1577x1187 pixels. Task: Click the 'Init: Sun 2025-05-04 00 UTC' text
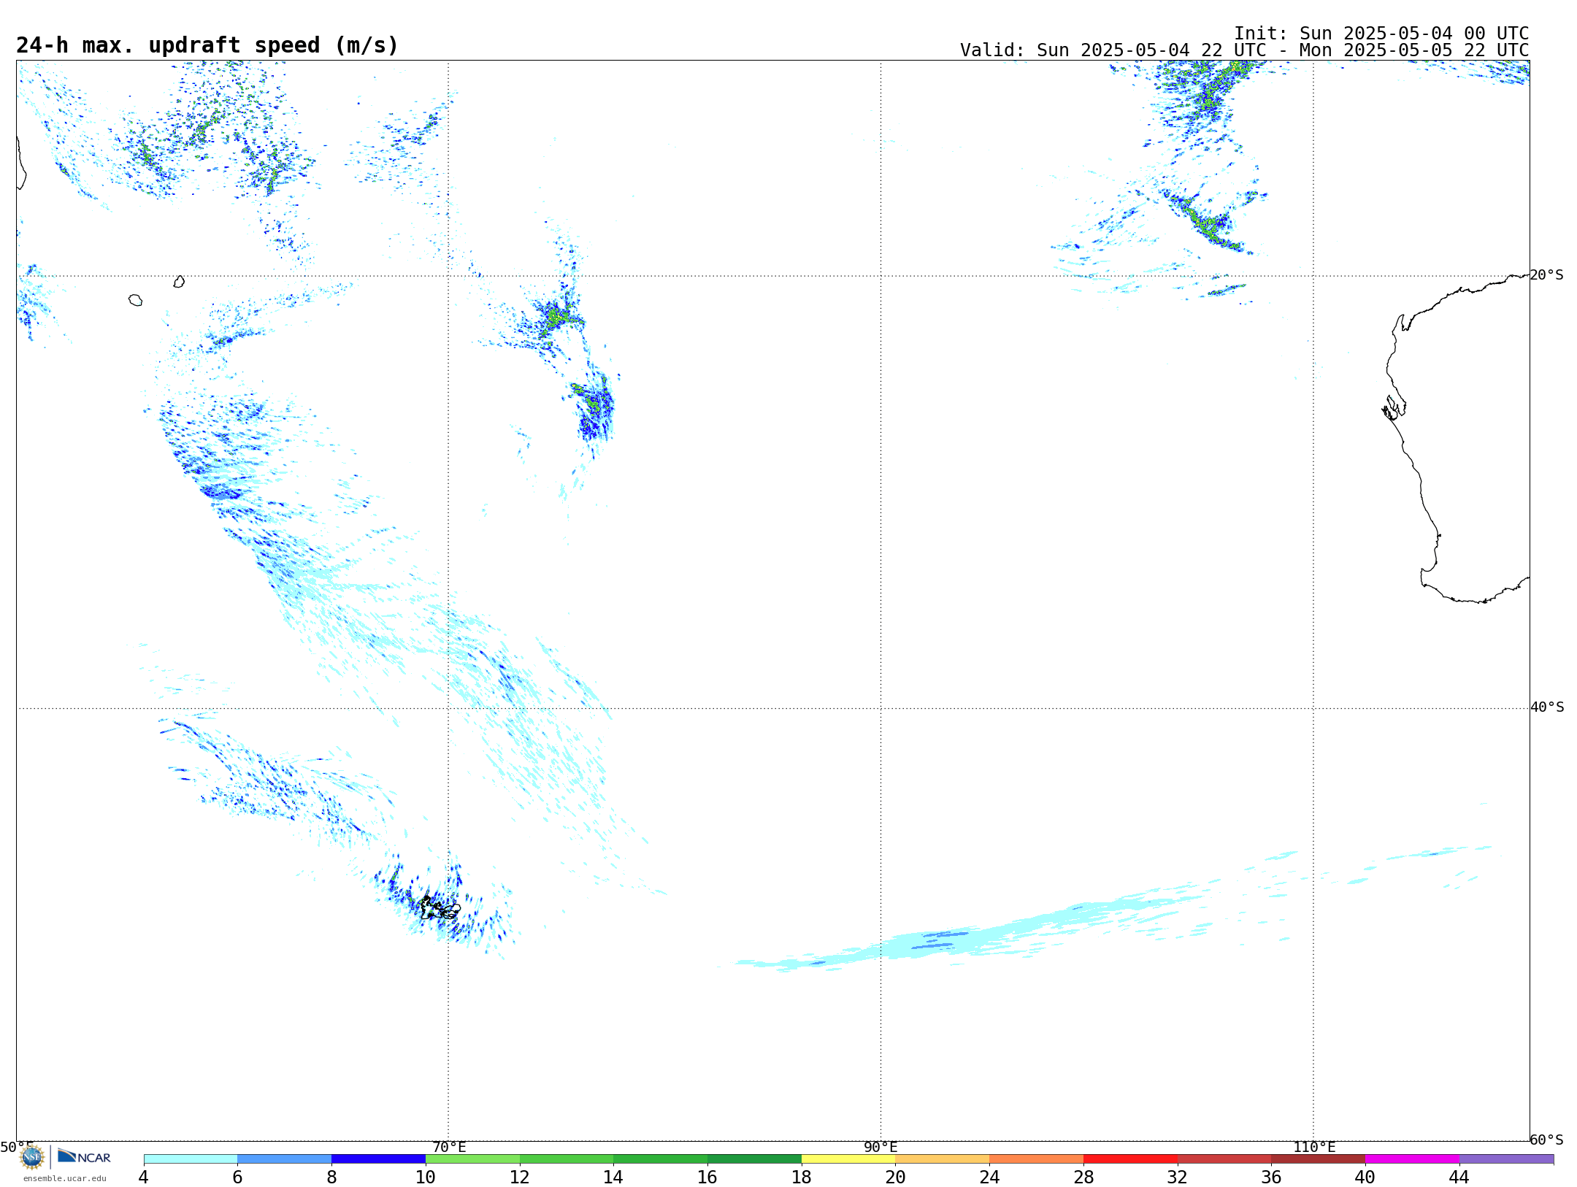coord(1381,34)
